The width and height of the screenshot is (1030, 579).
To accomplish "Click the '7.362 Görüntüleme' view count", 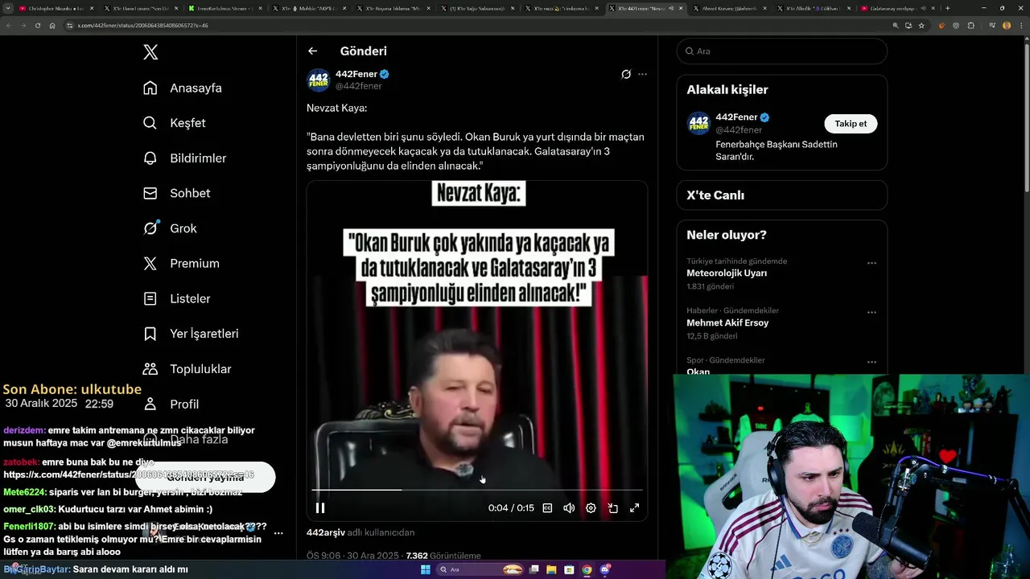I will click(443, 556).
